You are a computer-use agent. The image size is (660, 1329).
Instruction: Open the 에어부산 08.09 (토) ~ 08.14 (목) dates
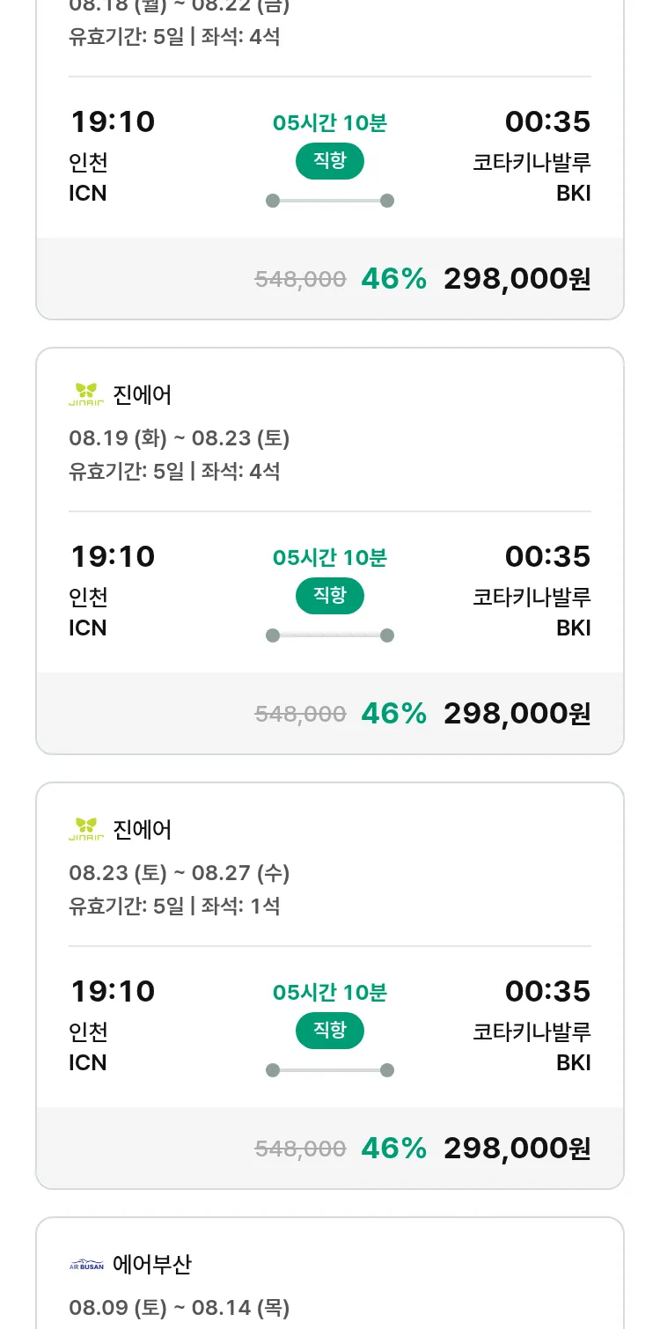tap(180, 1308)
